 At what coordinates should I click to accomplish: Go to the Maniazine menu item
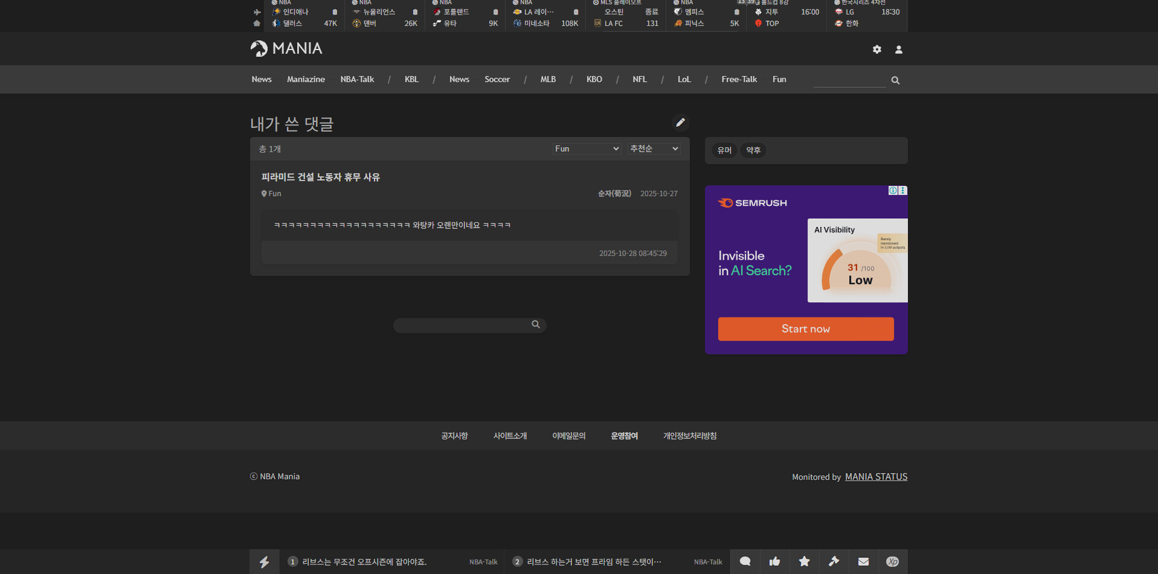point(306,79)
